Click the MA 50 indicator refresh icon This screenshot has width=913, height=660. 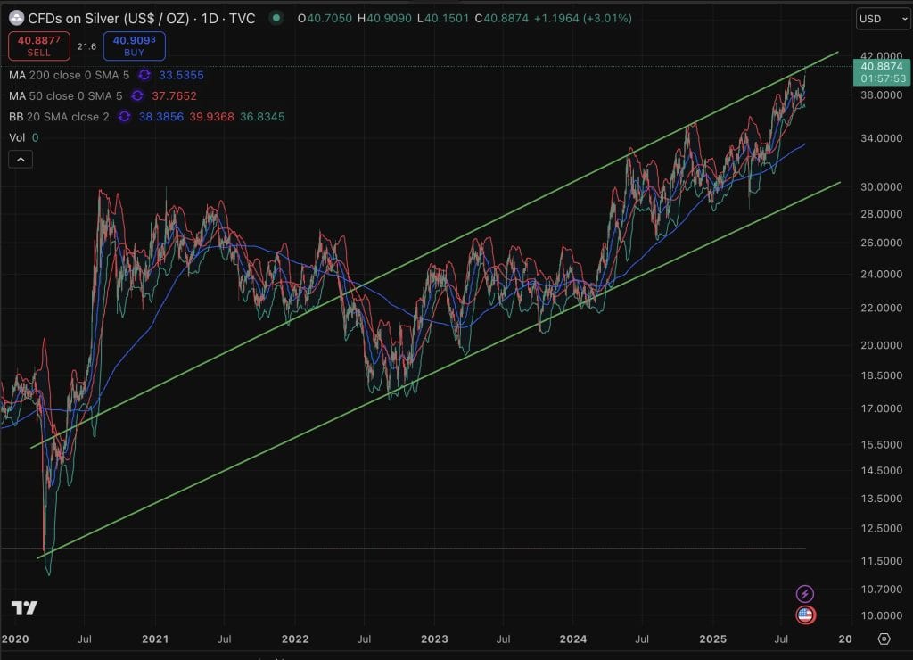(x=137, y=96)
